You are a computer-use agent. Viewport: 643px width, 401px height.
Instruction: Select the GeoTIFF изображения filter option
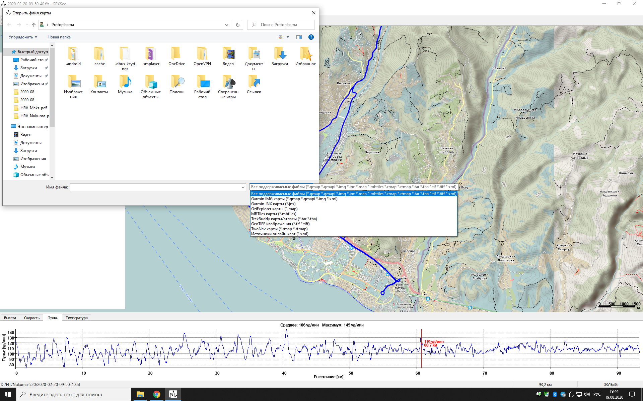click(x=354, y=224)
